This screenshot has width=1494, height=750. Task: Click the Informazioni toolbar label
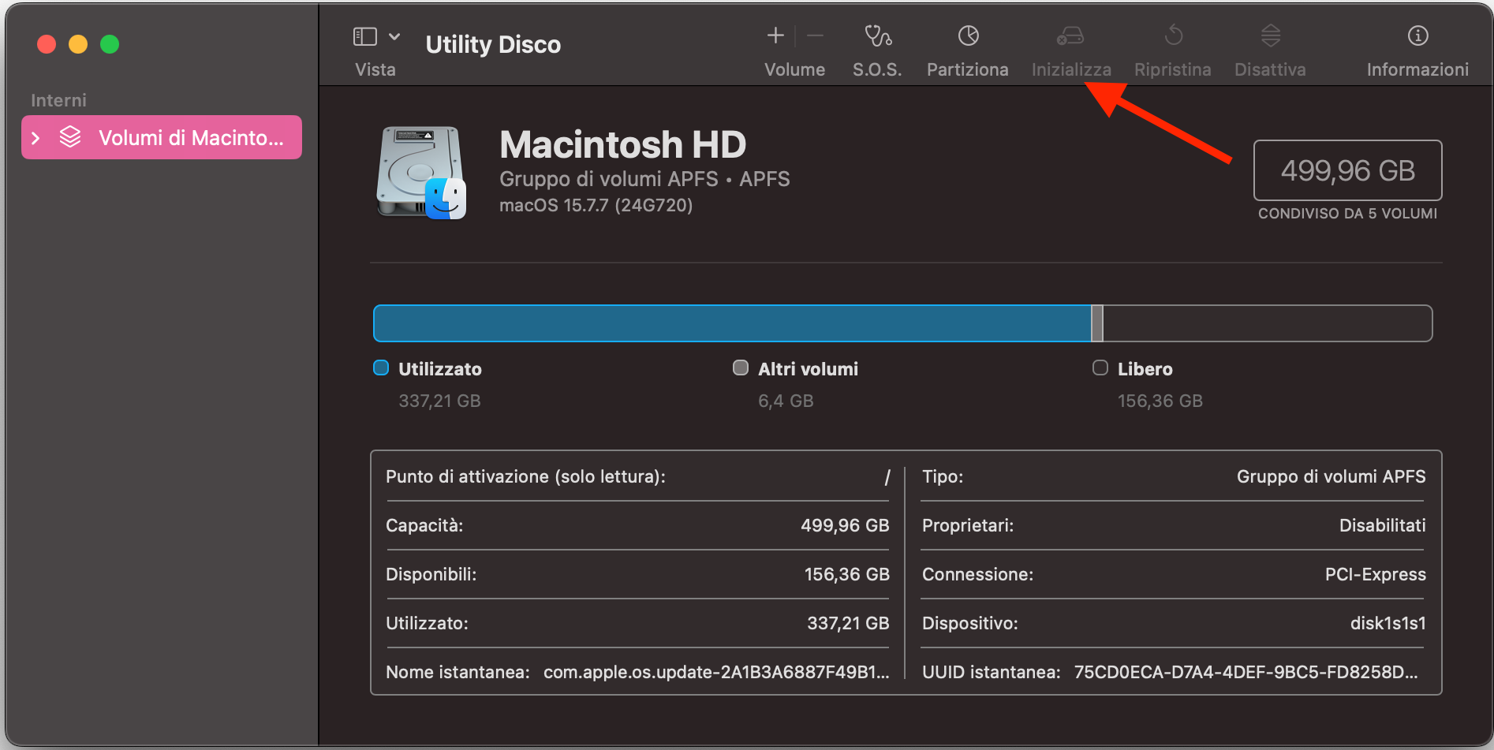1417,69
